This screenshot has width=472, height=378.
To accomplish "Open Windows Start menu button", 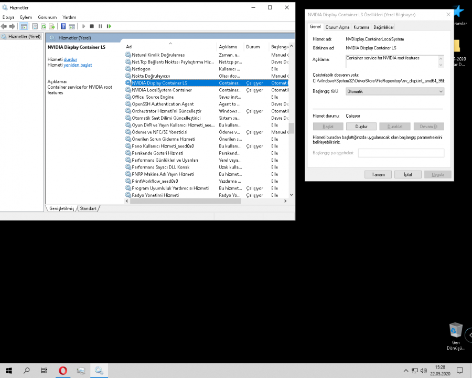I will (x=9, y=371).
